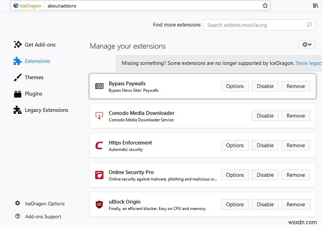This screenshot has width=322, height=227.
Task: Switch to the Plugins section
Action: tap(34, 94)
